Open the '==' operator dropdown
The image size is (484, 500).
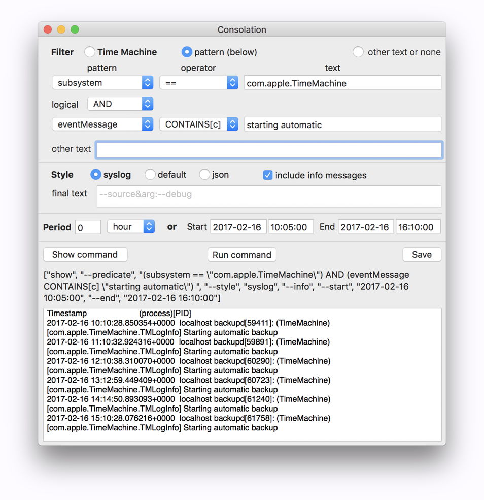[x=198, y=83]
